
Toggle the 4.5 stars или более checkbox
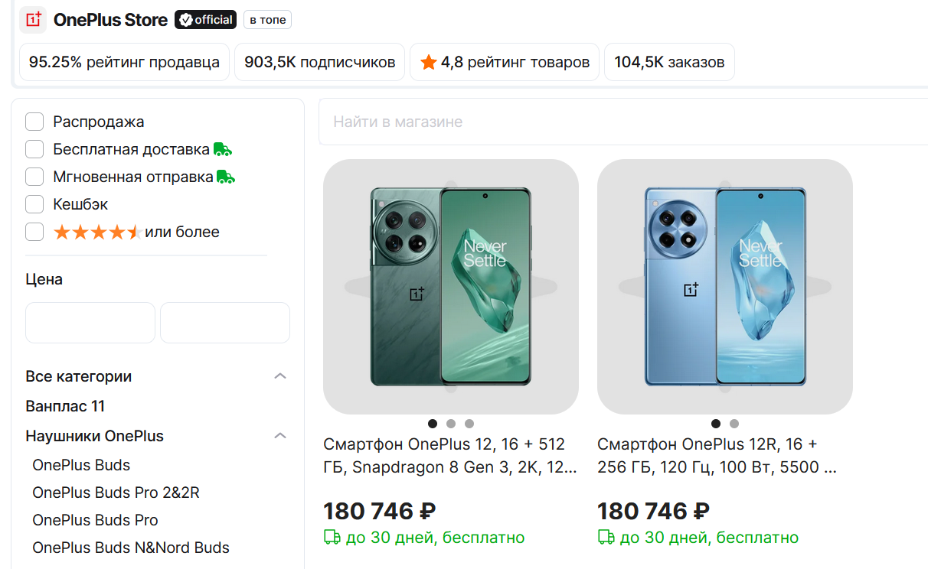click(x=34, y=232)
